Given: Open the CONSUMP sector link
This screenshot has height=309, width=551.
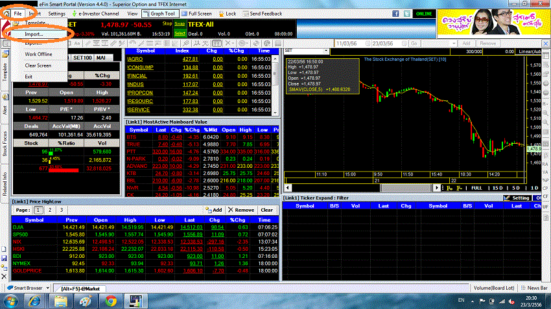Looking at the screenshot, I should pyautogui.click(x=140, y=67).
